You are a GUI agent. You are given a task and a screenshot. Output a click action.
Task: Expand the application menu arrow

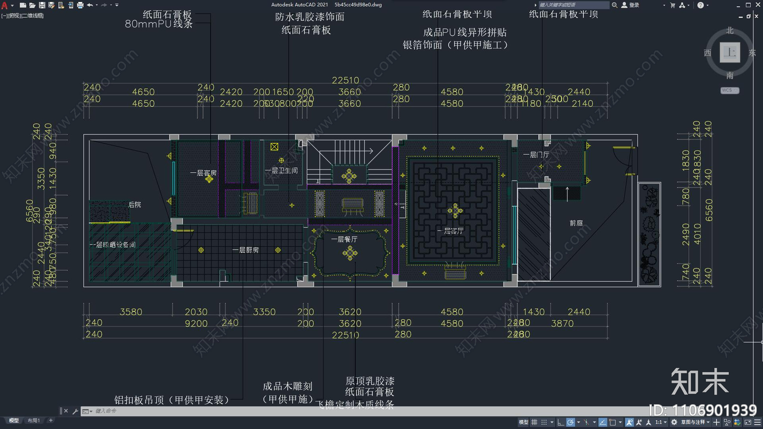point(12,5)
